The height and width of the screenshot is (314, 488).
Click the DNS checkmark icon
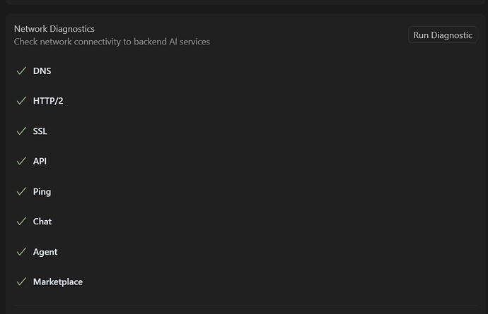[x=21, y=71]
